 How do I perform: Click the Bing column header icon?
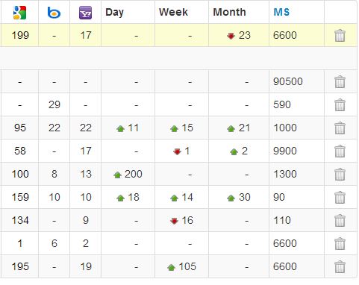(x=54, y=13)
